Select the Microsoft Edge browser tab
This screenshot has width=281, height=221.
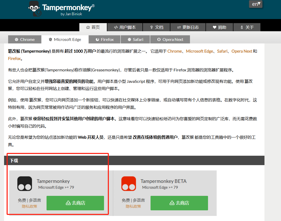click(65, 39)
